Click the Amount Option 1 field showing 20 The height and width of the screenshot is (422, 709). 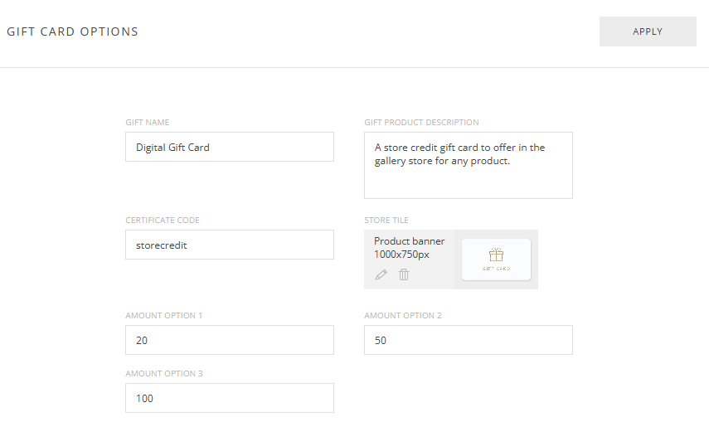[230, 340]
